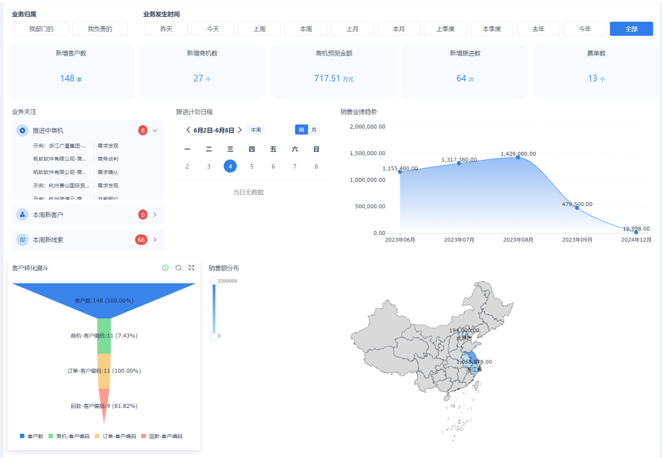Filter by 去年
Viewport: 662px width, 458px height.
click(538, 29)
